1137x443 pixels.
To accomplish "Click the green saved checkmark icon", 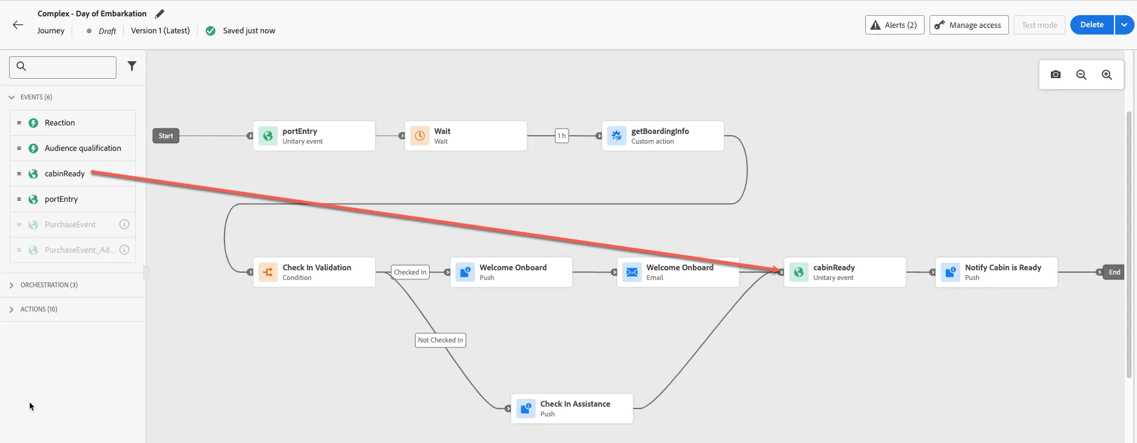I will click(211, 31).
